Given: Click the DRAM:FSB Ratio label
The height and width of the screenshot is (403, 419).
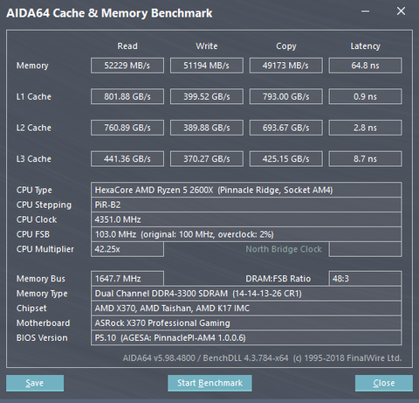Looking at the screenshot, I should click(278, 279).
